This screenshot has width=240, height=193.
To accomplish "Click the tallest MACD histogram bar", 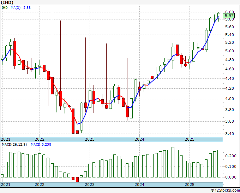I will coord(173,162).
